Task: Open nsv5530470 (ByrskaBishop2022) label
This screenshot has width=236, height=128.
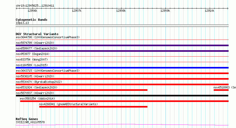Action: (39, 82)
